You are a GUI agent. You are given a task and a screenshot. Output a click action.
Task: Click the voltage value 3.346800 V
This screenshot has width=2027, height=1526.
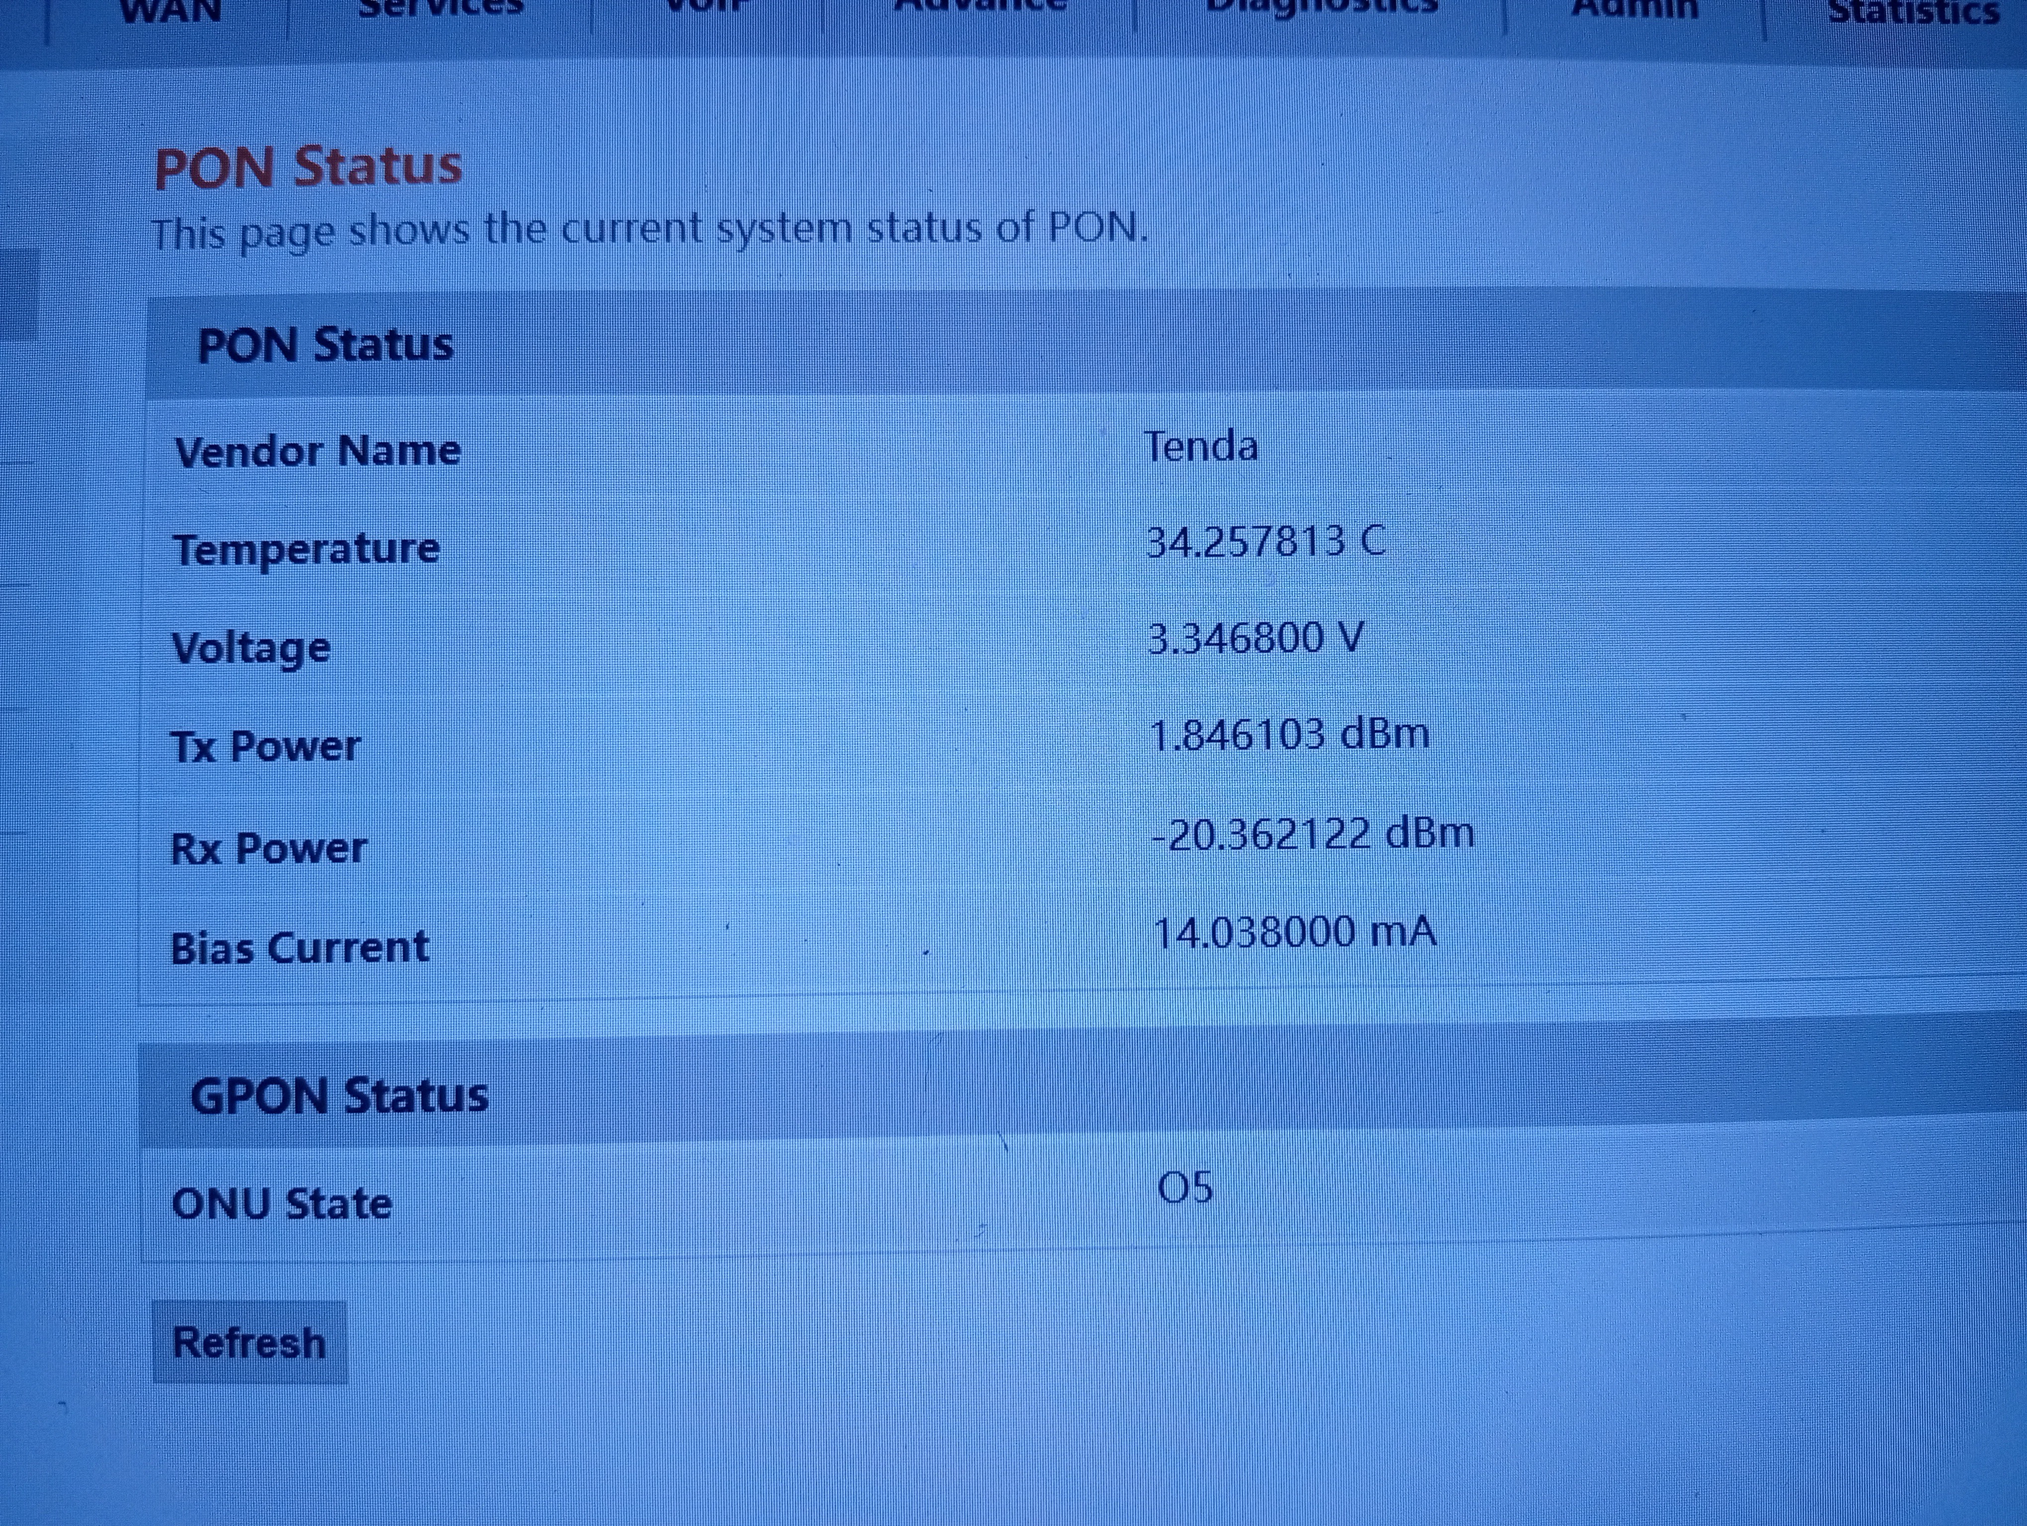point(1255,638)
